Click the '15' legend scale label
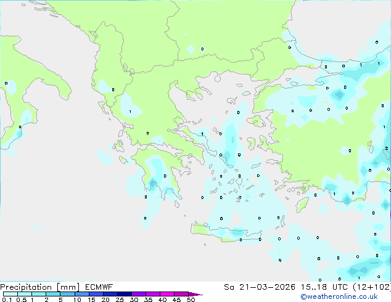391x302 pixels. (x=91, y=300)
